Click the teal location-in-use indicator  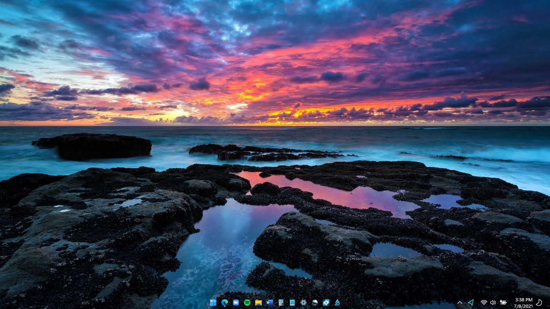point(471,302)
